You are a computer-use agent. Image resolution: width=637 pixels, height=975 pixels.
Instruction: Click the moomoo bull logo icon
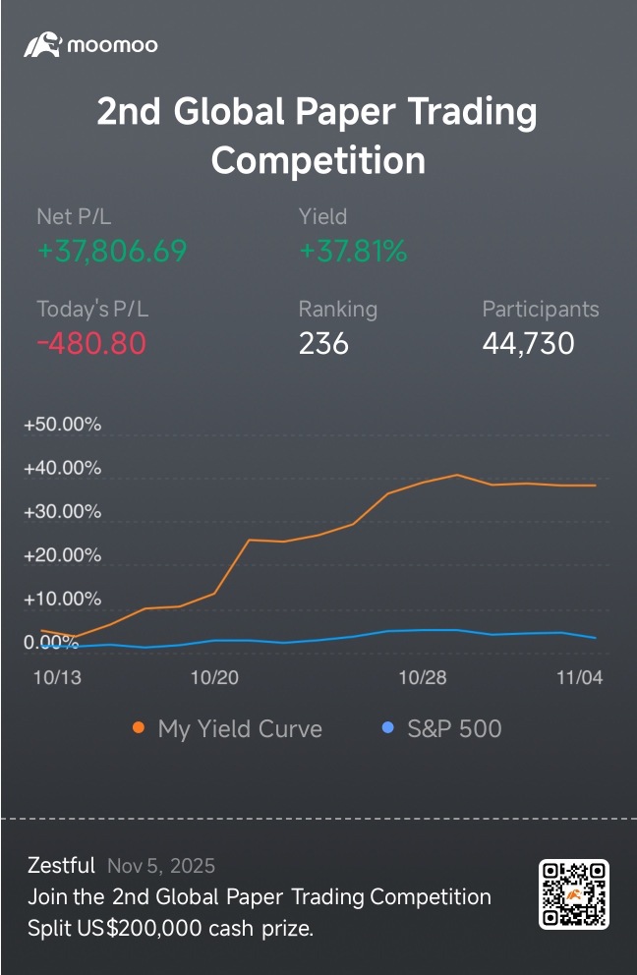(43, 44)
